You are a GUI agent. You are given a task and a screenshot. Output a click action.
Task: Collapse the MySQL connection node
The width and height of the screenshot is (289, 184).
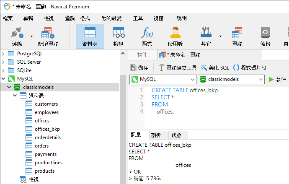3,79
